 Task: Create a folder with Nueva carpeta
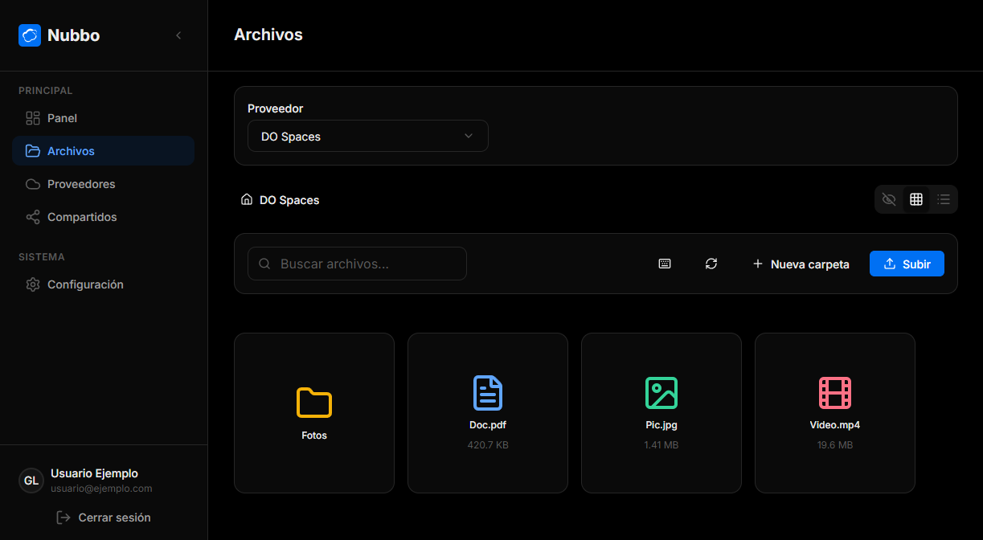click(801, 264)
